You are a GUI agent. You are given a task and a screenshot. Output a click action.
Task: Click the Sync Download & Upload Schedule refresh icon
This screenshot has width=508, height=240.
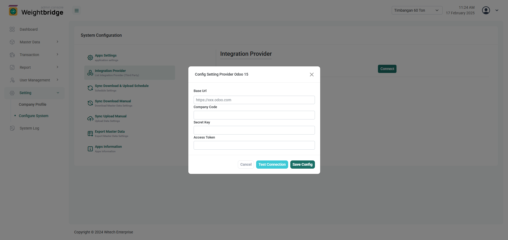(x=90, y=88)
